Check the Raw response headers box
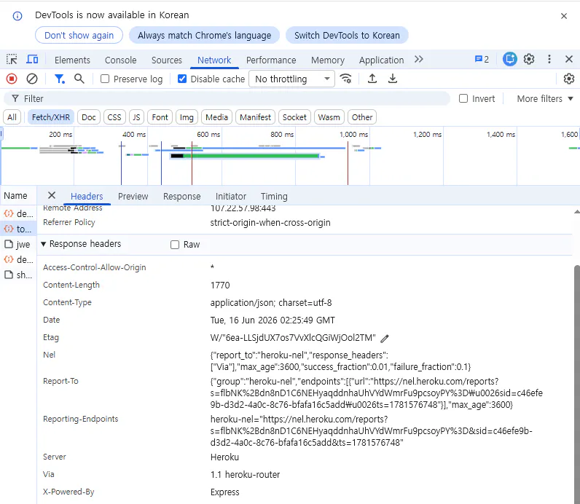The image size is (580, 504). click(175, 245)
